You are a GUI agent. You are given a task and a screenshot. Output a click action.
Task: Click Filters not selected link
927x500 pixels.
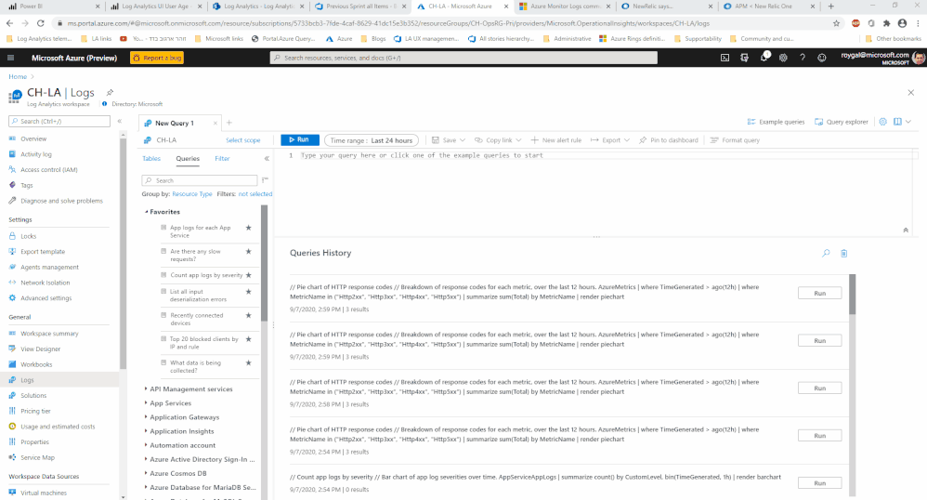click(x=255, y=194)
